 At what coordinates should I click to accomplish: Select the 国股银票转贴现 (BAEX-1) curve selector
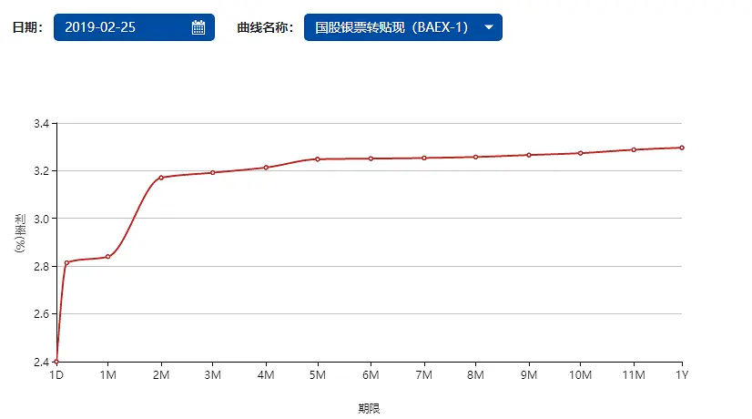pyautogui.click(x=402, y=27)
